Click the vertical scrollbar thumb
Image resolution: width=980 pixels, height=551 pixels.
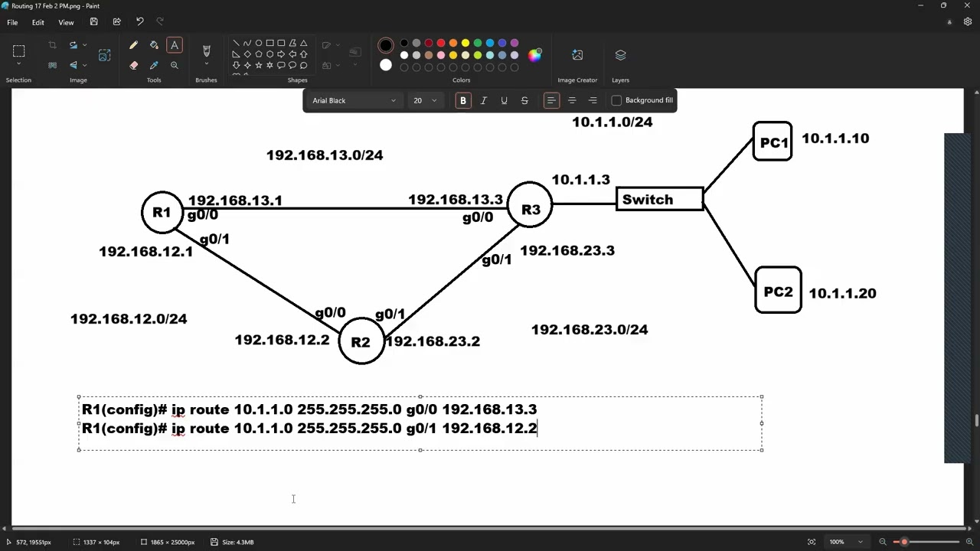click(x=977, y=421)
